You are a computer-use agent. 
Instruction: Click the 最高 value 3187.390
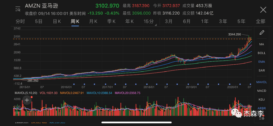[x=141, y=6]
